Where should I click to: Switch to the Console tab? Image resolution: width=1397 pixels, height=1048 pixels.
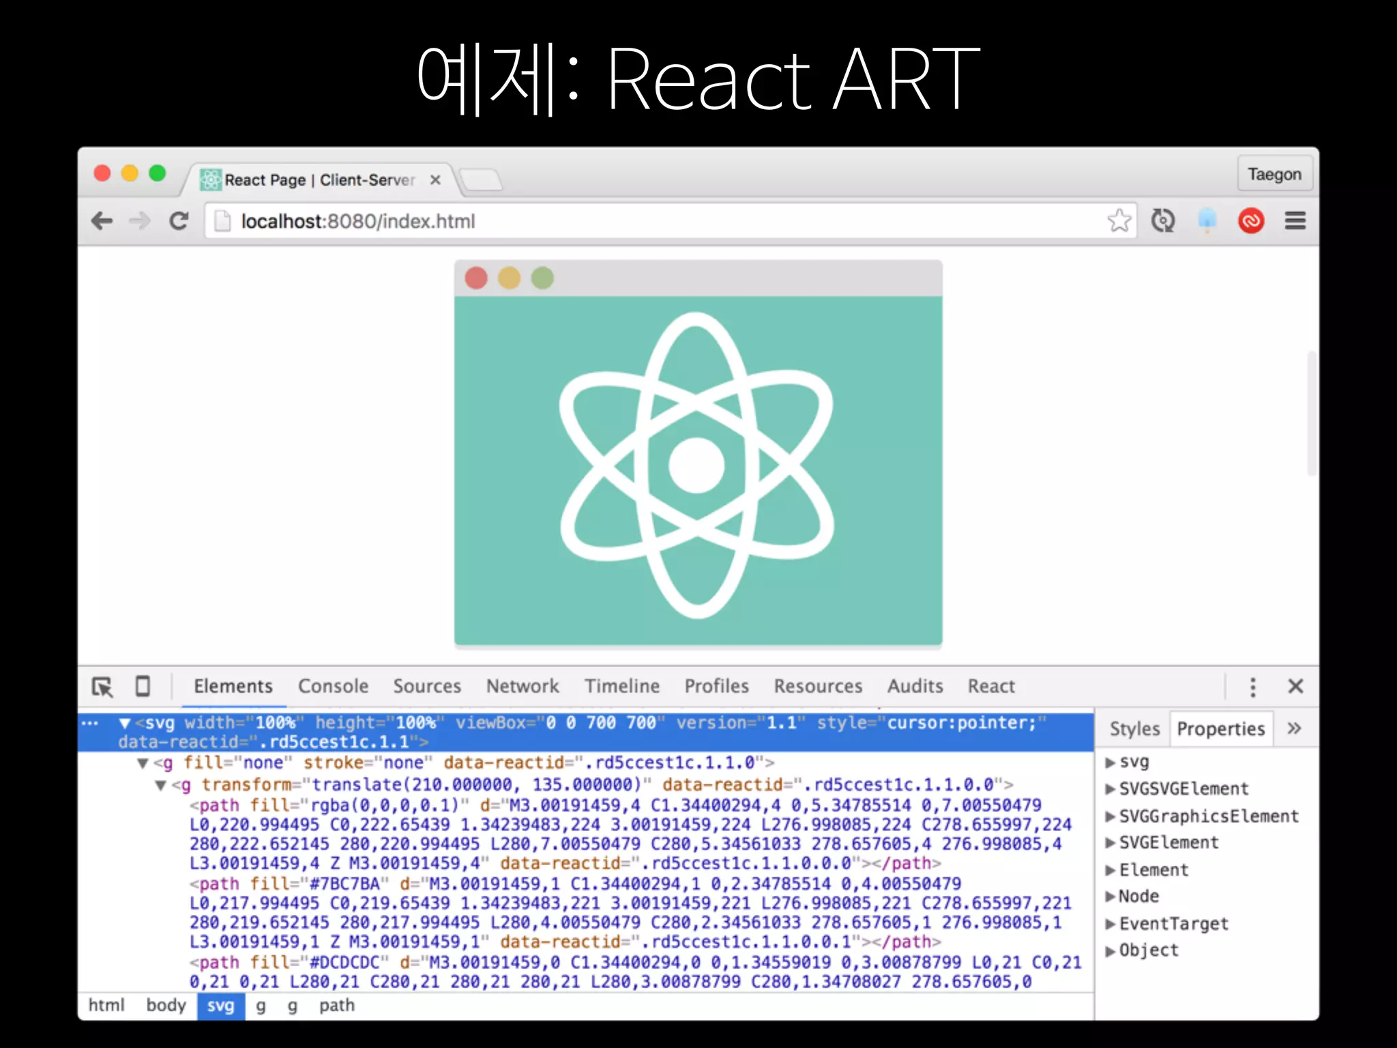pos(333,686)
